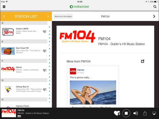
Task: Stop the live FM104 playback
Action: click(126, 113)
